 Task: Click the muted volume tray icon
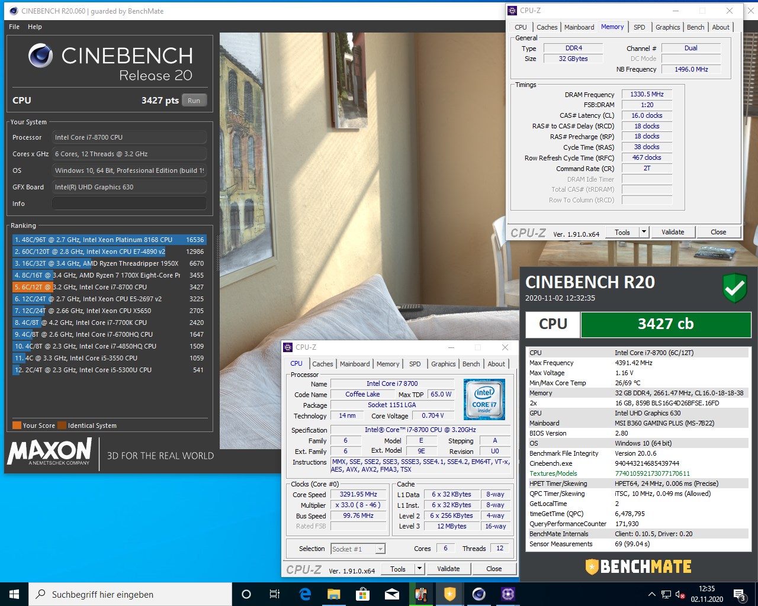pyautogui.click(x=680, y=594)
